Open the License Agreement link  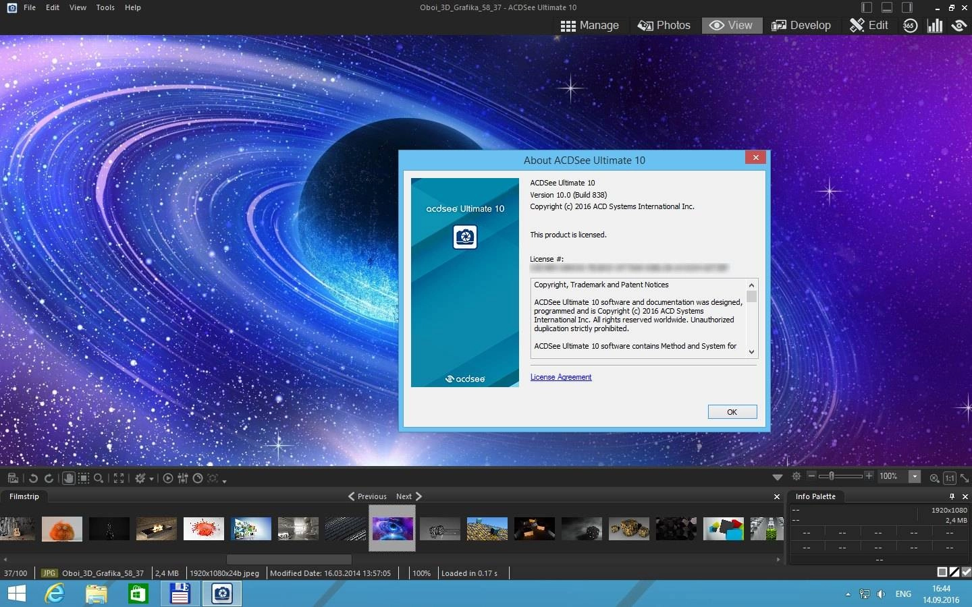click(x=561, y=377)
